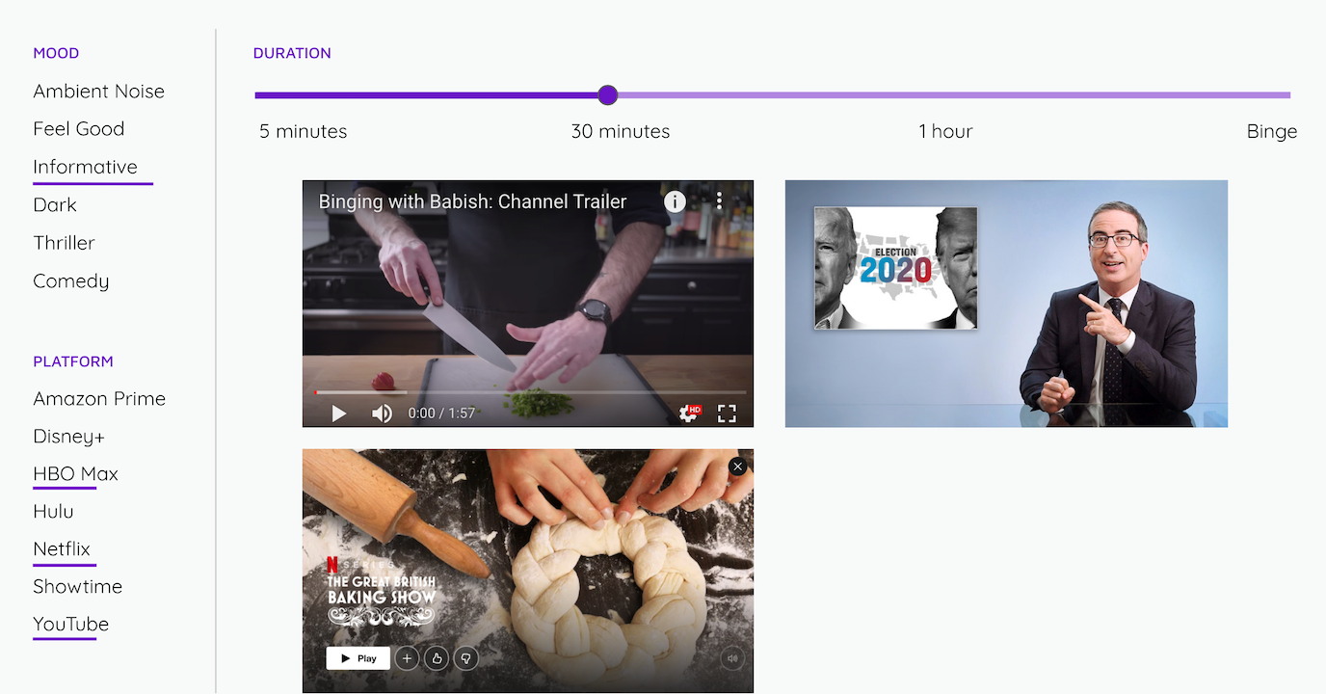Click the MOOD section heading
The height and width of the screenshot is (694, 1326).
pyautogui.click(x=56, y=53)
